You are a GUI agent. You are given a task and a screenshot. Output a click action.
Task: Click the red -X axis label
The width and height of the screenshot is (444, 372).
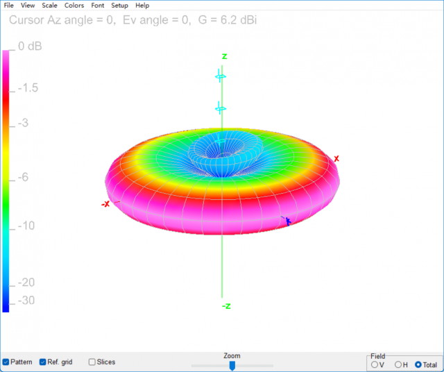point(105,204)
